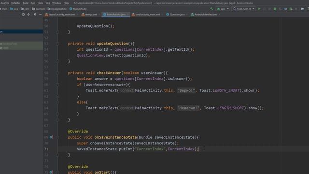Click checkAnswer method name

[x=109, y=73]
